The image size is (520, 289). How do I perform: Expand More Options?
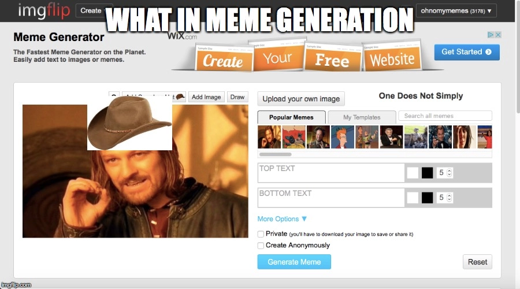coord(282,219)
